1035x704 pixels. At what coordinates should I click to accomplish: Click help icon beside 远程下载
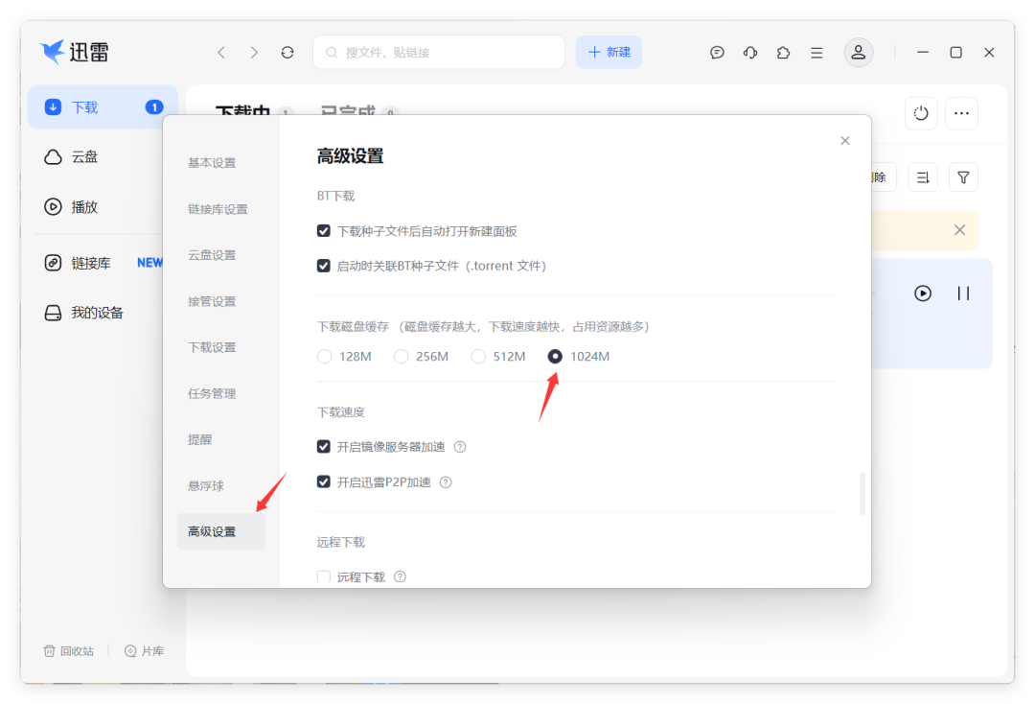[x=400, y=576]
